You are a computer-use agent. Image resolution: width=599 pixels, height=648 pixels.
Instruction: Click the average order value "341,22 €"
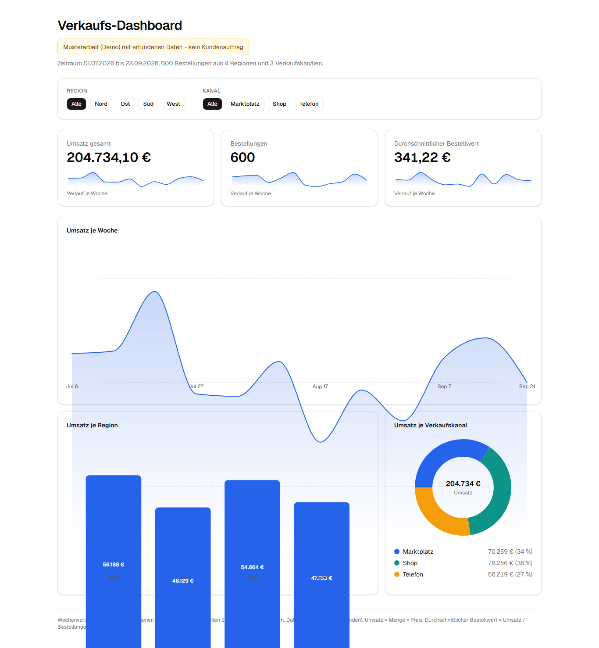pos(422,157)
